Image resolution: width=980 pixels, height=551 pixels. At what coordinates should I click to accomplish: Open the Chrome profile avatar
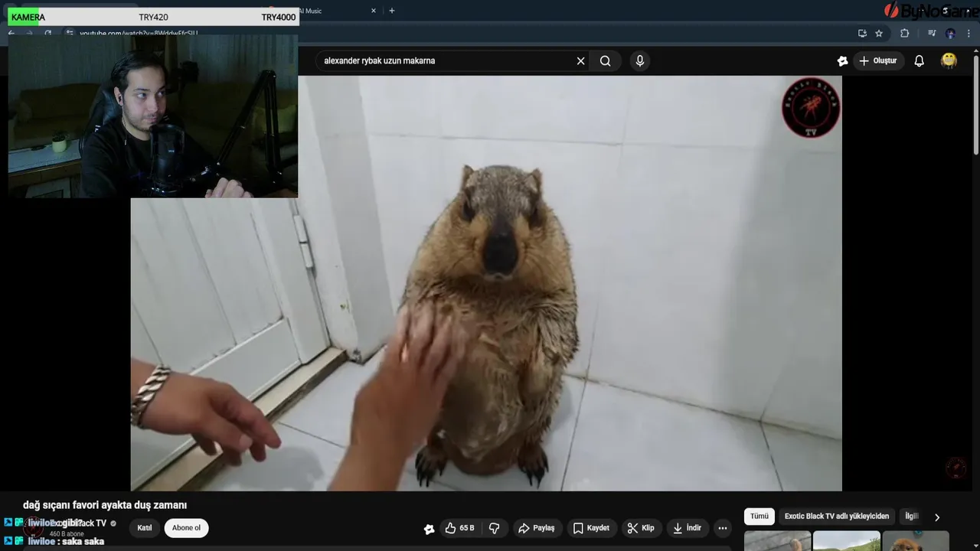[950, 33]
